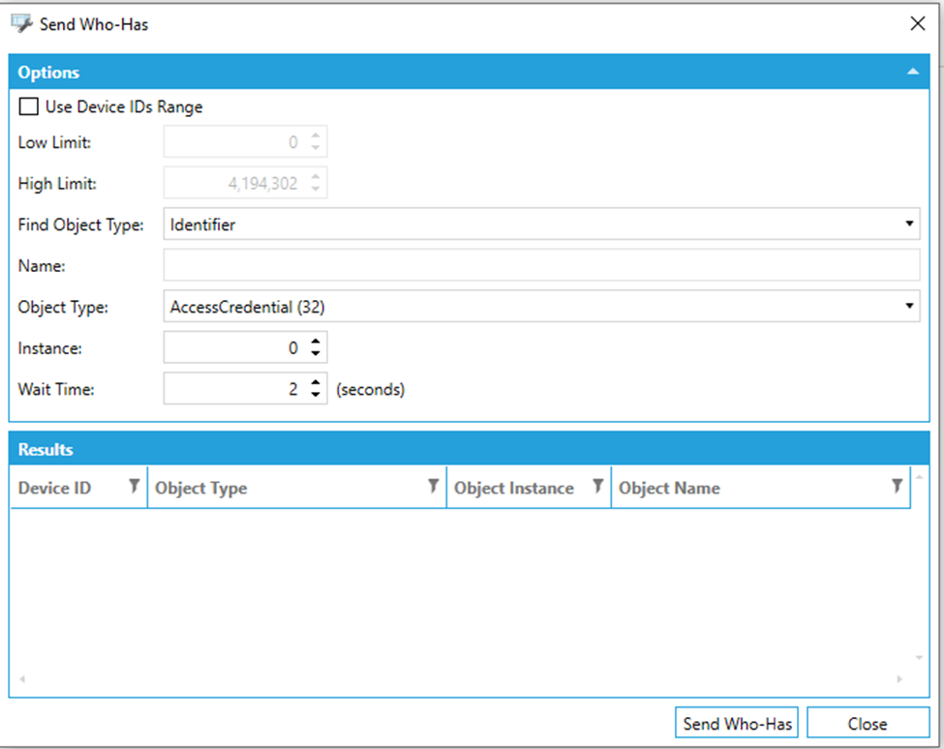Expand Object Type AccessCredential dropdown
The image size is (944, 749).
click(908, 307)
